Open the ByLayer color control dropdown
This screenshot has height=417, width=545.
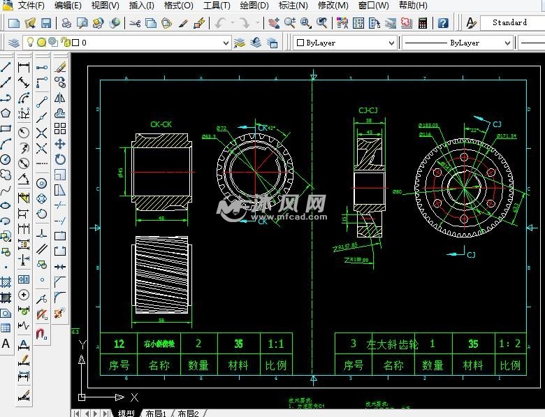(x=391, y=43)
